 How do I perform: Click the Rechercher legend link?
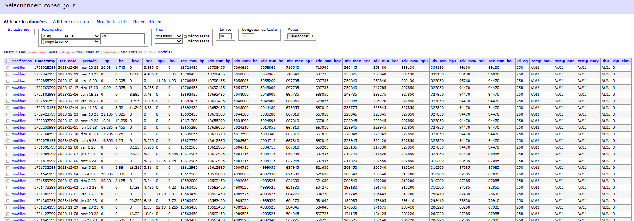click(53, 30)
